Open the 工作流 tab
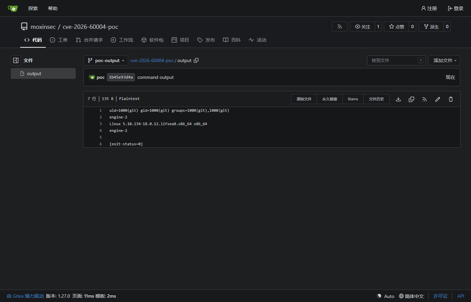Viewport: 471px width, 302px height. (122, 40)
